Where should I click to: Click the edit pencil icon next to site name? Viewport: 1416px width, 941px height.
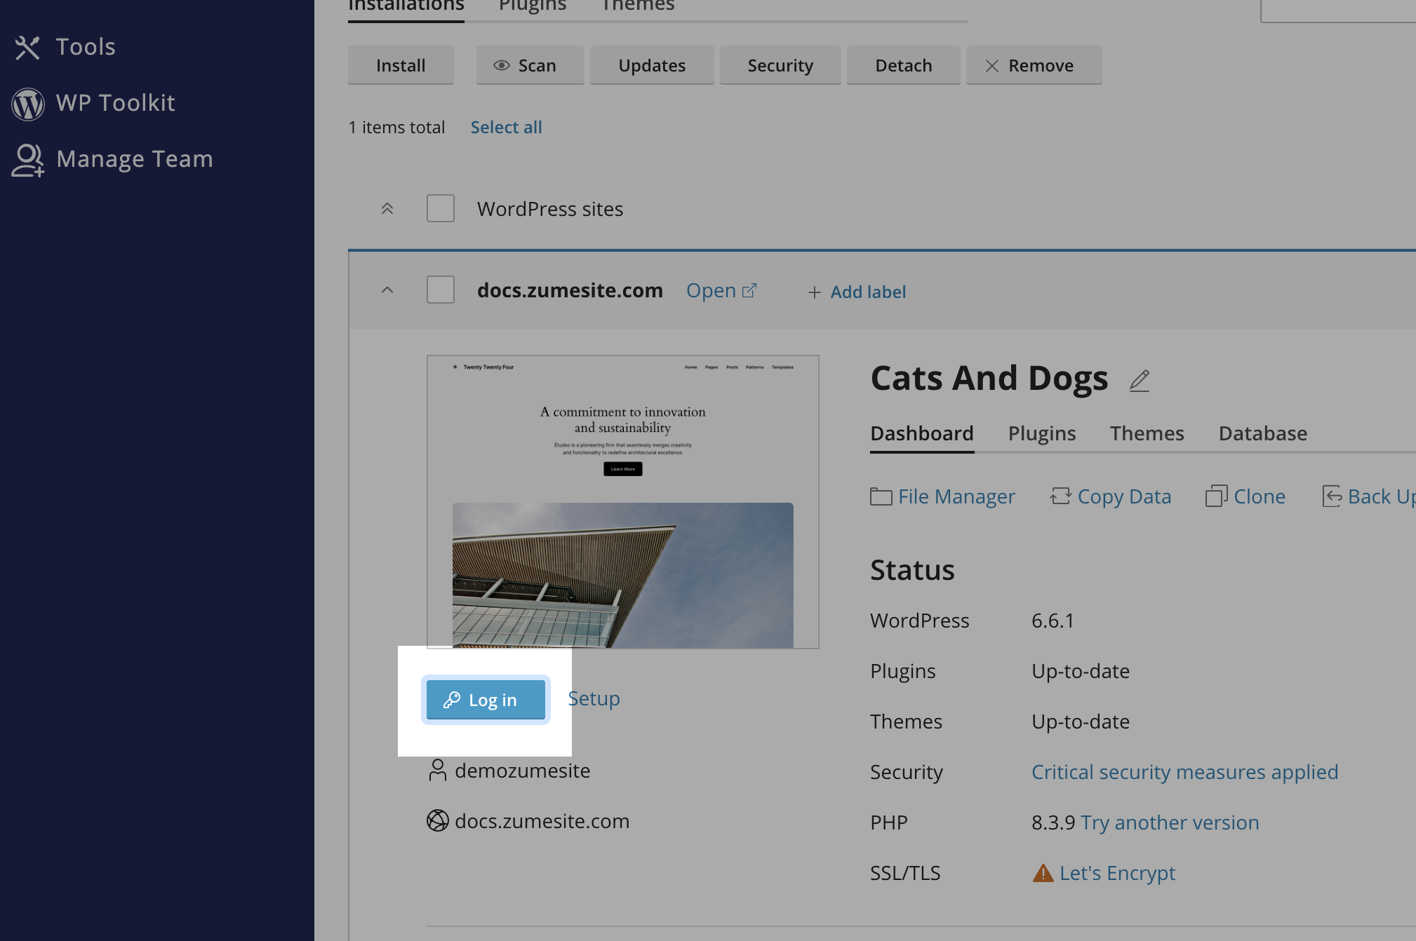pos(1139,381)
